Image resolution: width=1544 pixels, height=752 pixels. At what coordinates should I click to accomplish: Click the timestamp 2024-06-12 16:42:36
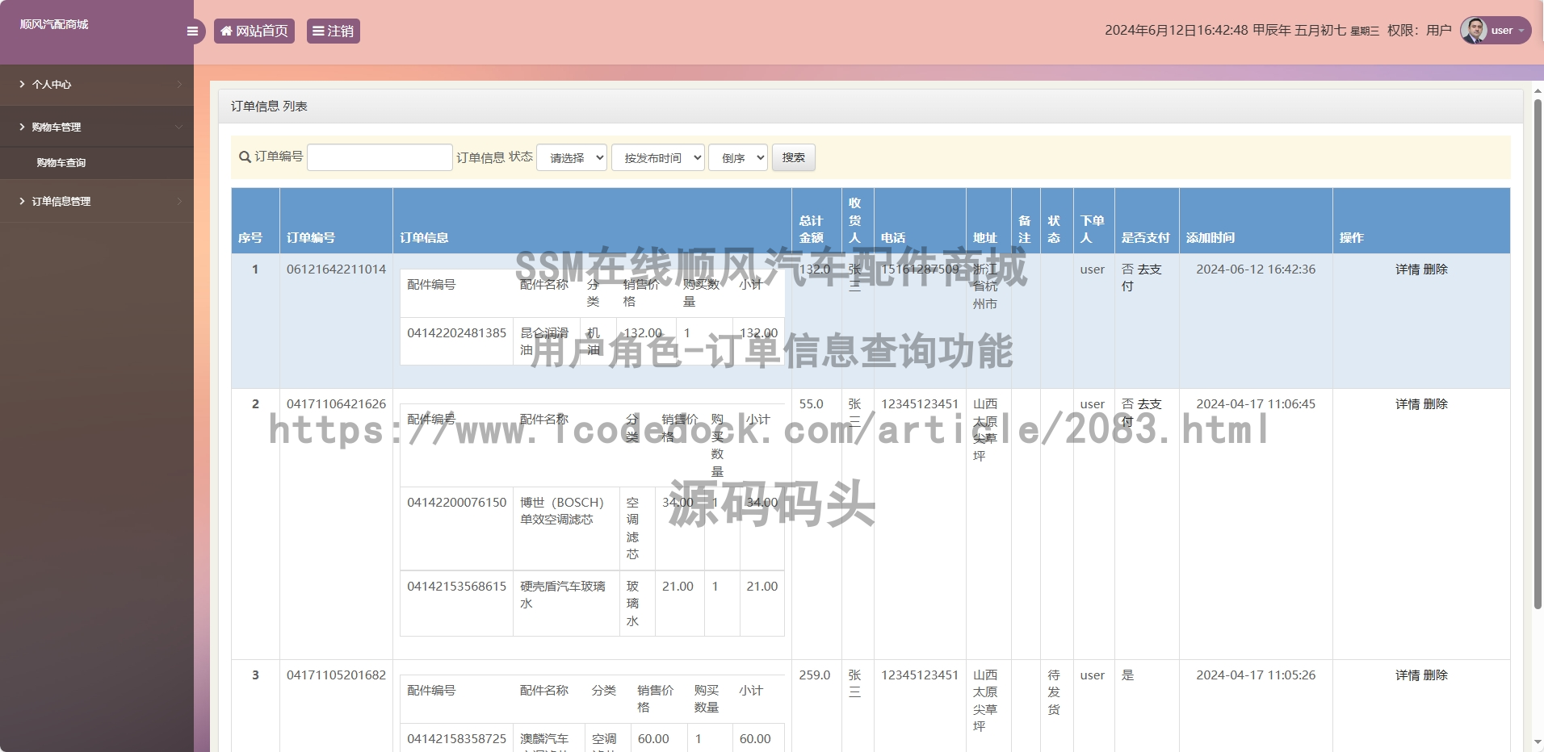1256,269
